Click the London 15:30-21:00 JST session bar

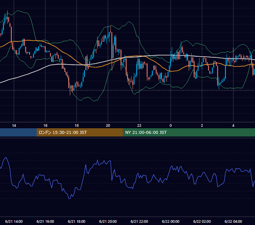(79, 132)
